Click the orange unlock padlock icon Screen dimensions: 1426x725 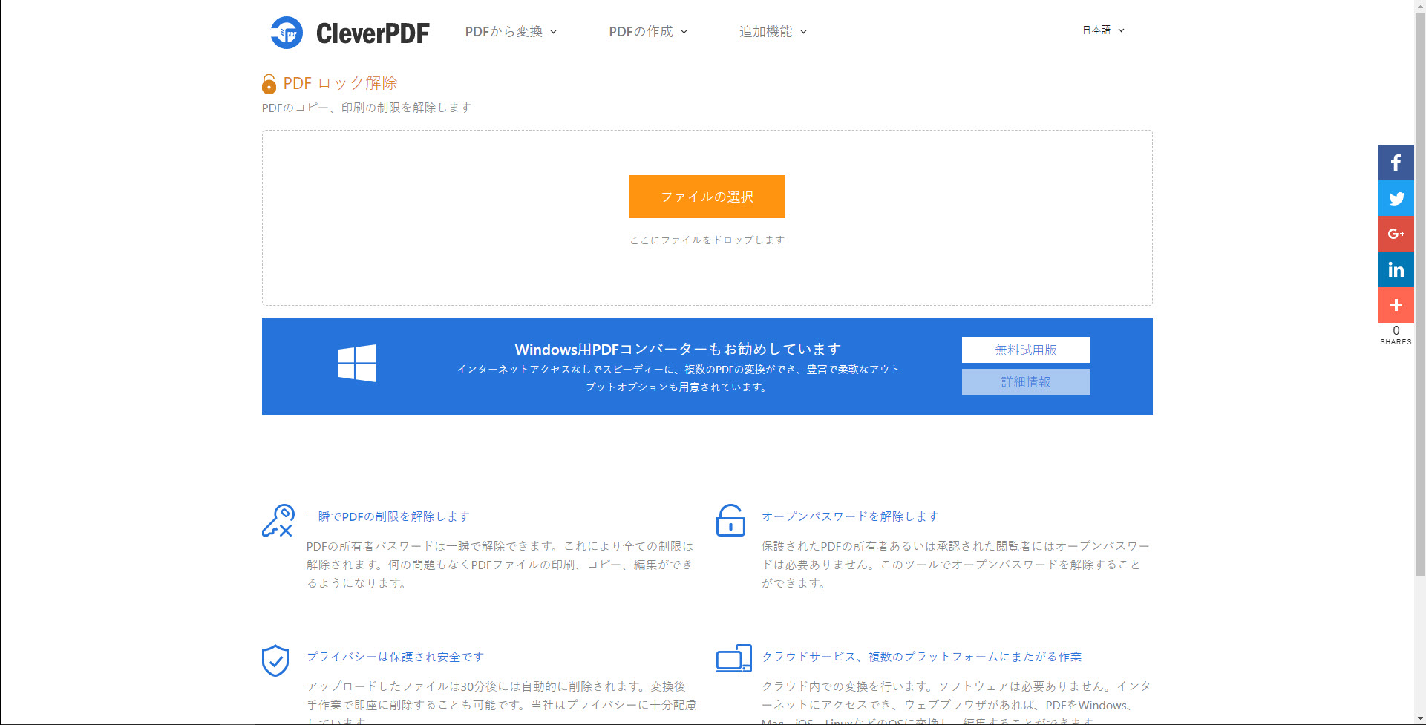coord(269,84)
